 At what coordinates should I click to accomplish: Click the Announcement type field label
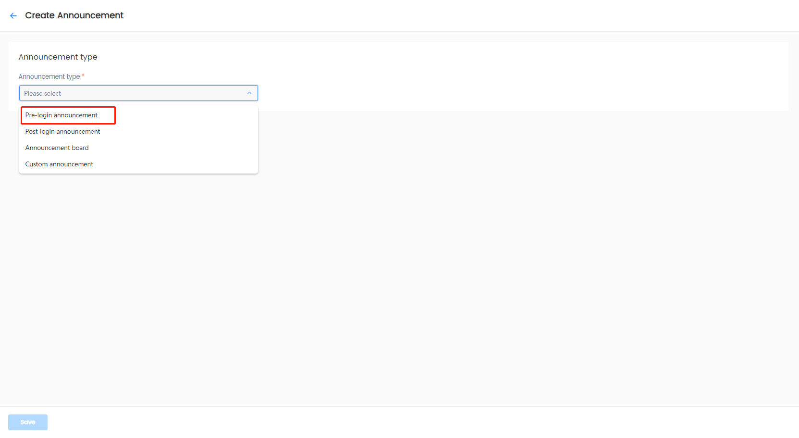(49, 77)
